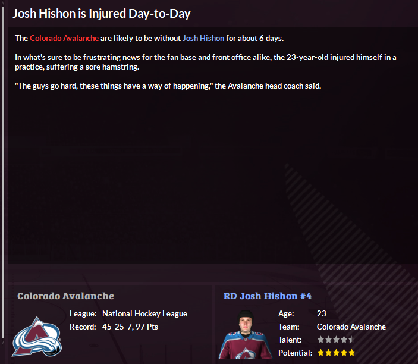Screen dimensions: 418x364
Task: Click the Colorado Avalanche team card heading
Action: coord(65,296)
